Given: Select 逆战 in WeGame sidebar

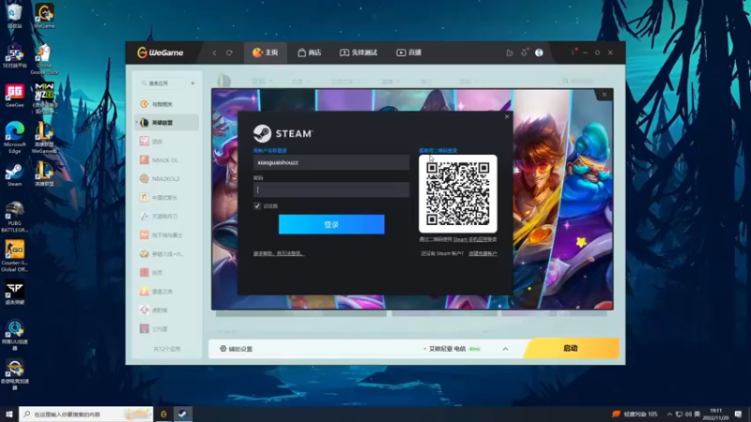Looking at the screenshot, I should (x=167, y=142).
